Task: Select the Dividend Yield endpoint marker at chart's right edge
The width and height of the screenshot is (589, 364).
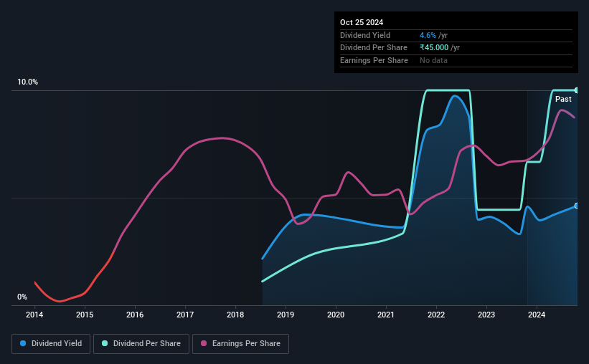Action: click(576, 206)
